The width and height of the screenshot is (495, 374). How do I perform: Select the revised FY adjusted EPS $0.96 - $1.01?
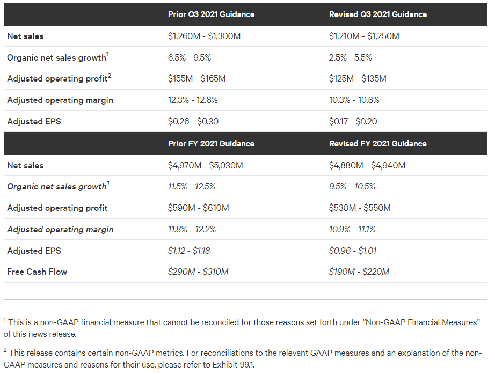coord(353,251)
